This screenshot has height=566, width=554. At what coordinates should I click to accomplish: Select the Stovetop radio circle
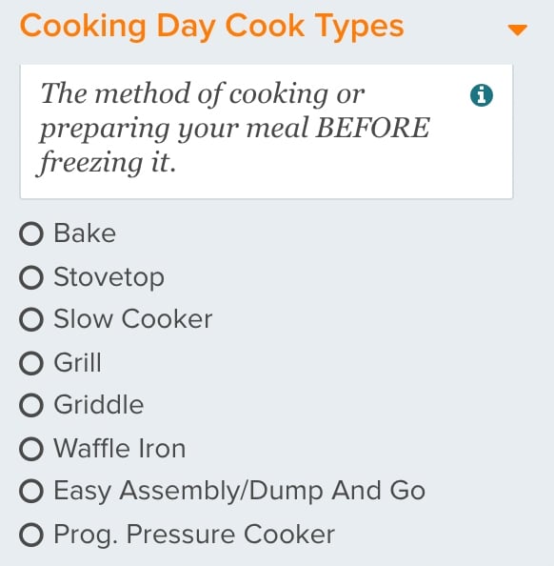(x=31, y=277)
